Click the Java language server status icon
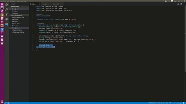The width and height of the screenshot is (186, 104). coord(181,103)
